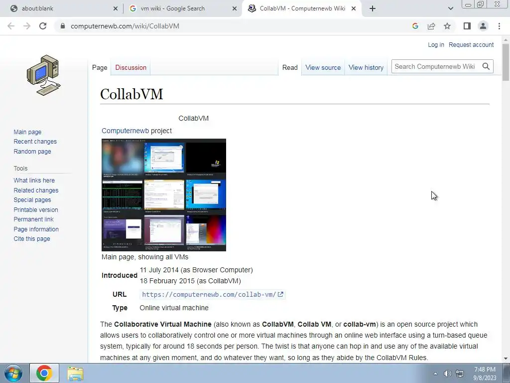Click Printable version link
This screenshot has height=383, width=510.
36,210
